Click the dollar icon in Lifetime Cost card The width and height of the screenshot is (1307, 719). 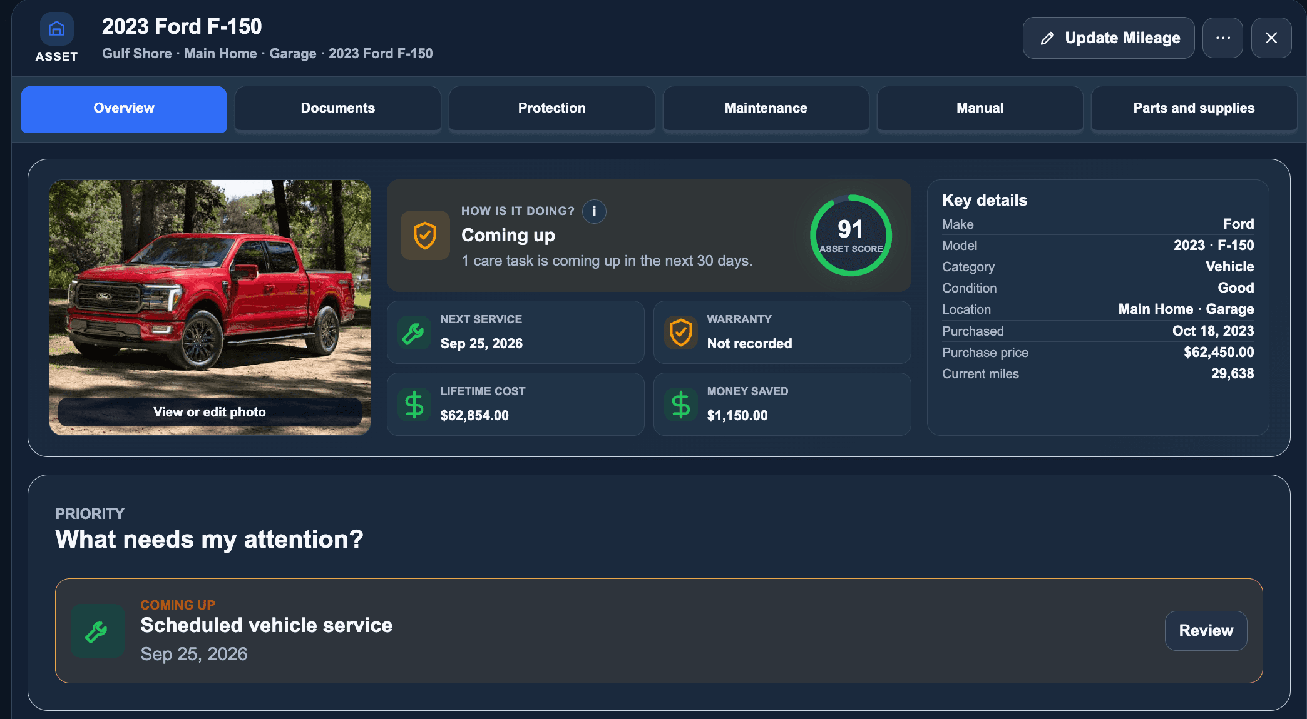click(x=414, y=405)
